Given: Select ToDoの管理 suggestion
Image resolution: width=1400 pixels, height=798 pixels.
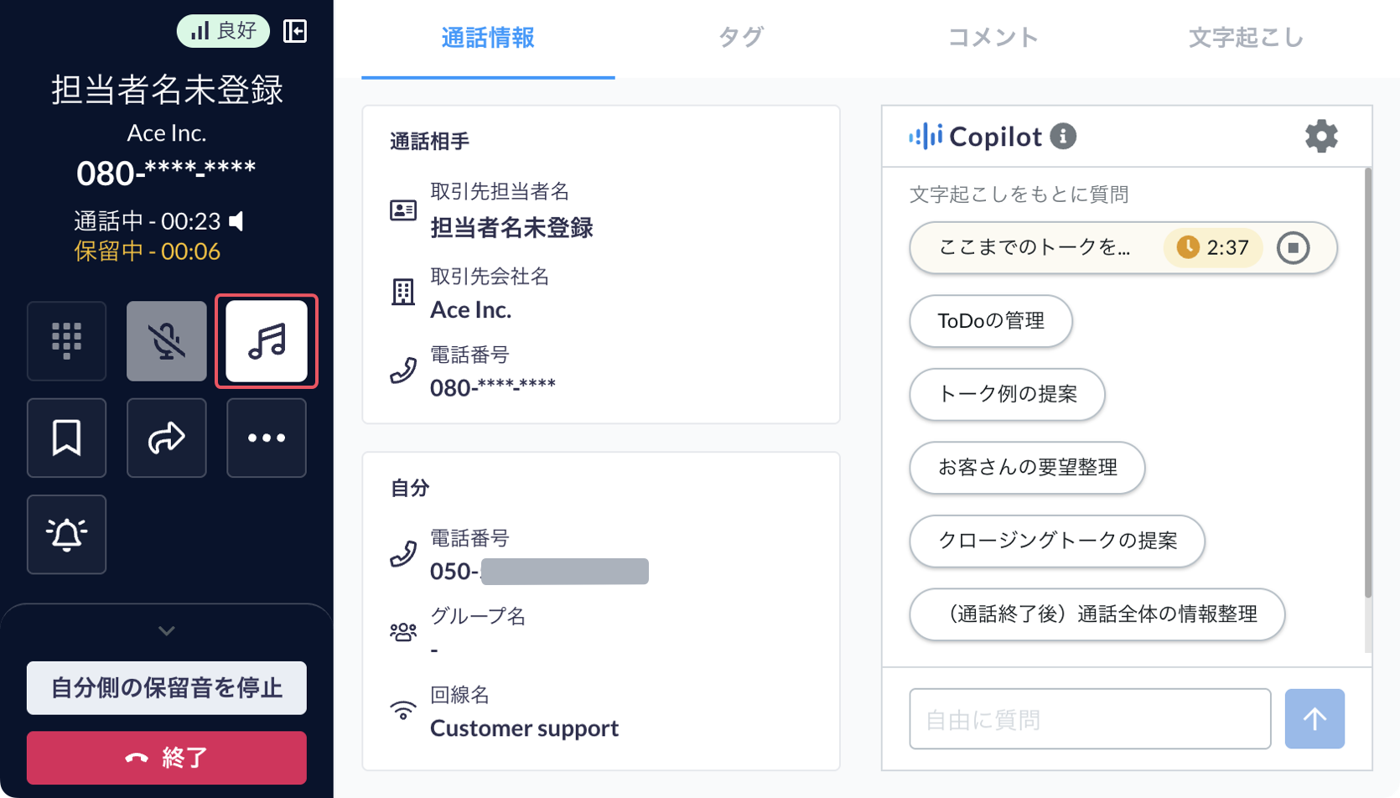Looking at the screenshot, I should pos(991,321).
